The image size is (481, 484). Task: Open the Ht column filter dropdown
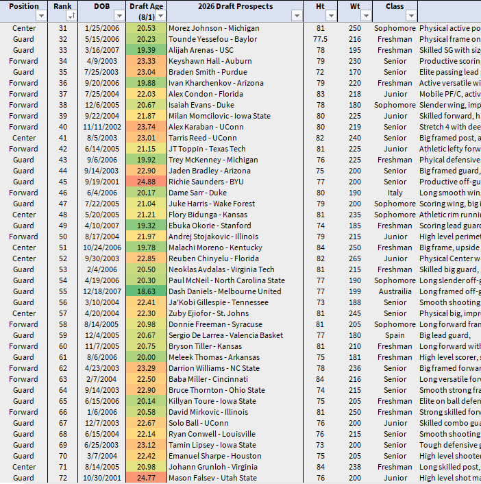point(331,16)
